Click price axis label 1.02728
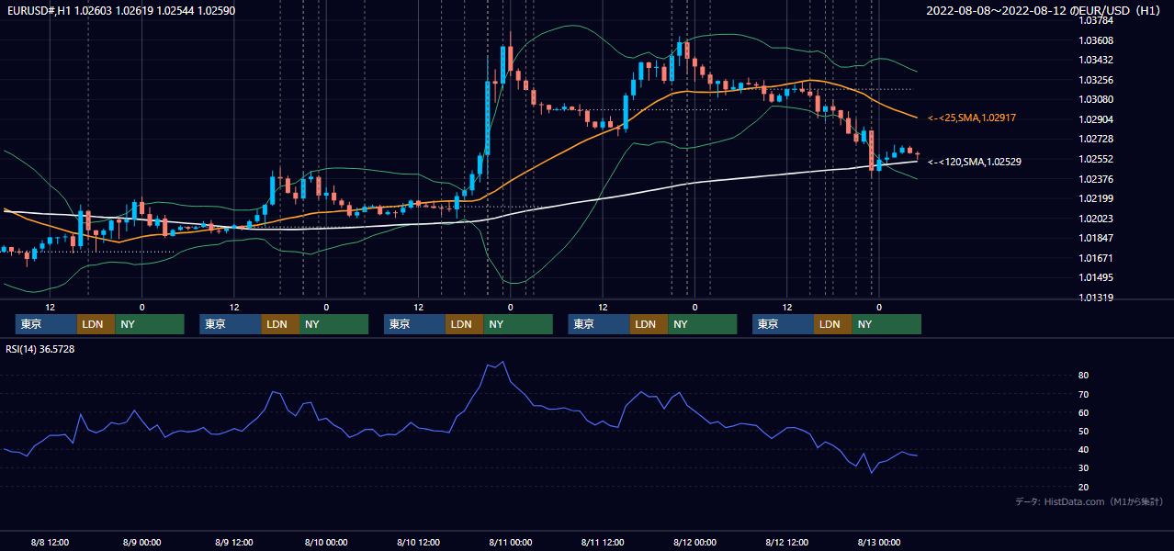The width and height of the screenshot is (1174, 551). (x=1097, y=139)
